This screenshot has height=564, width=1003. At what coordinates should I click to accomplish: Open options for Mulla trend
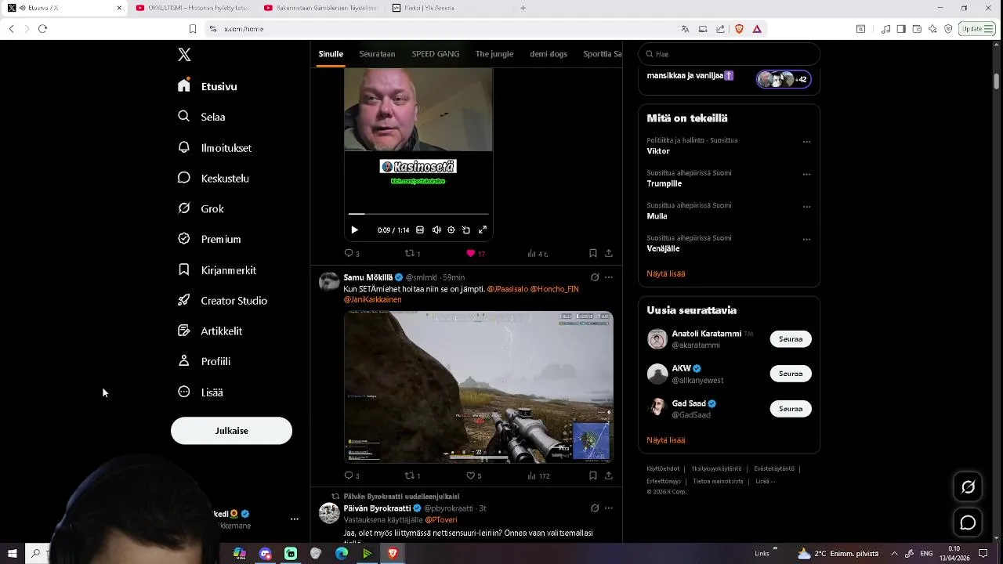coord(806,207)
